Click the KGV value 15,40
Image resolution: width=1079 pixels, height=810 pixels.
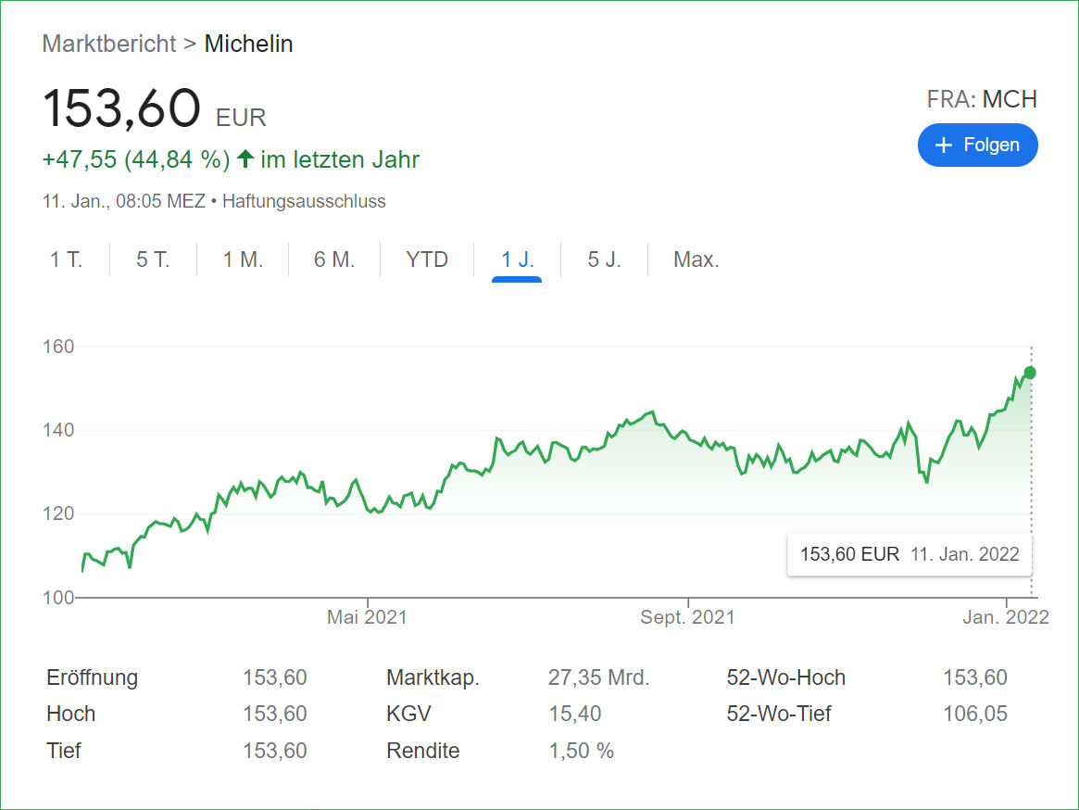(x=574, y=714)
